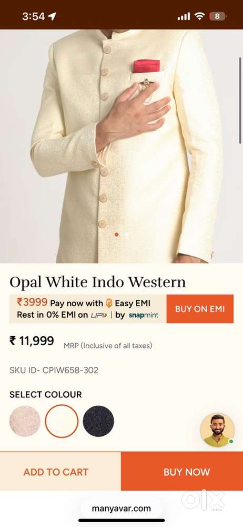243x527 pixels.
Task: Tap the location arrow in status bar
Action: (53, 16)
